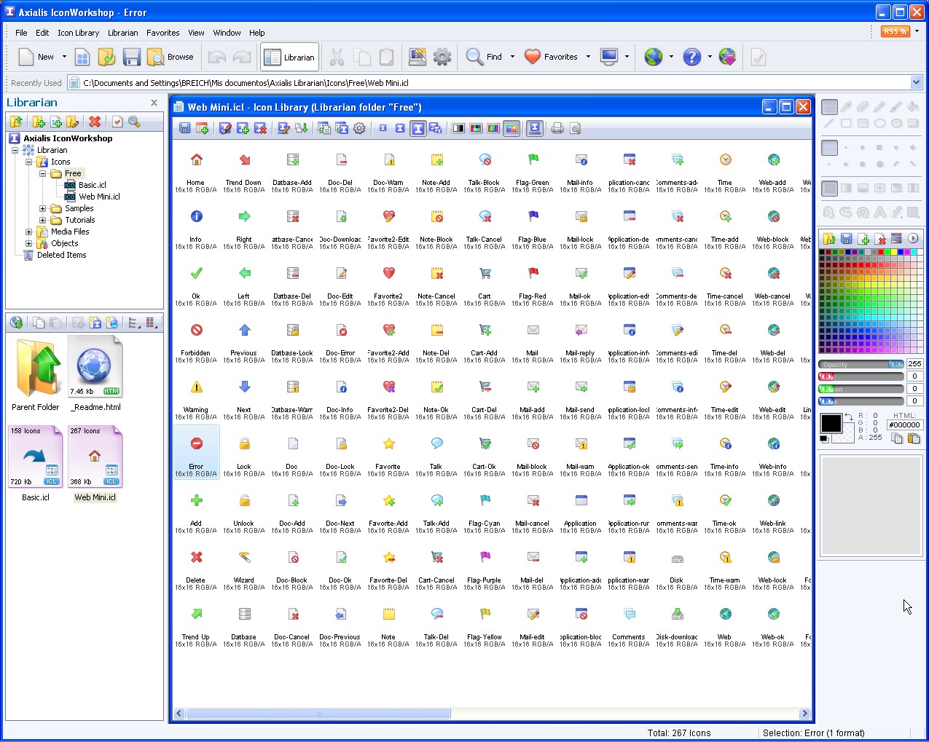Toggle the 256-color display mode button
This screenshot has width=929, height=742.
coord(493,128)
